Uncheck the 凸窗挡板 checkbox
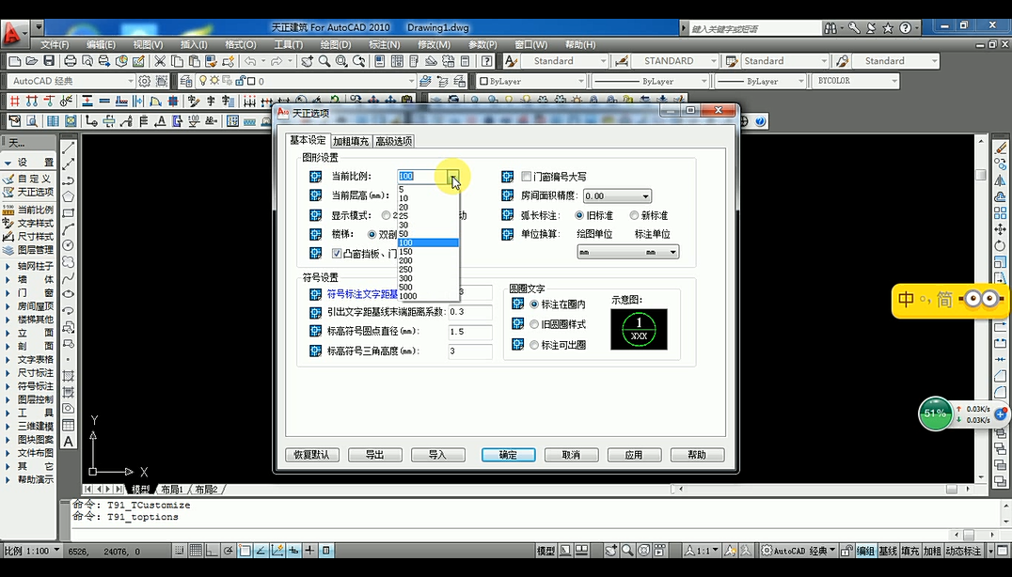This screenshot has width=1012, height=577. (337, 253)
